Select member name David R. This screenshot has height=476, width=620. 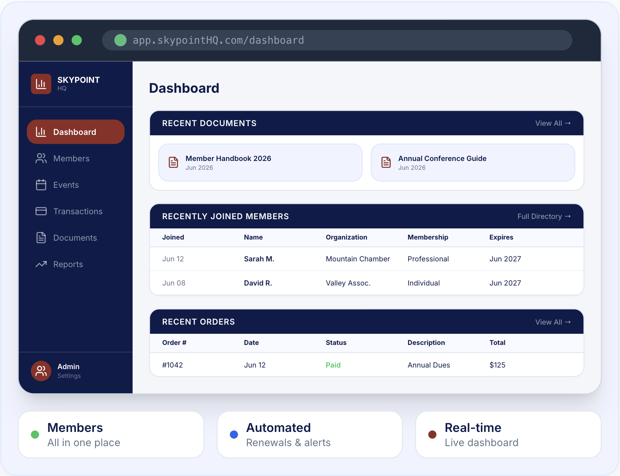258,283
